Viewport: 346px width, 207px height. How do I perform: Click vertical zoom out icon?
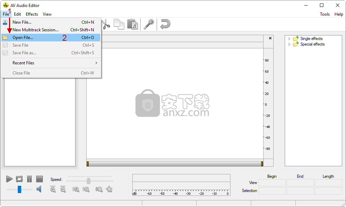pos(86,189)
